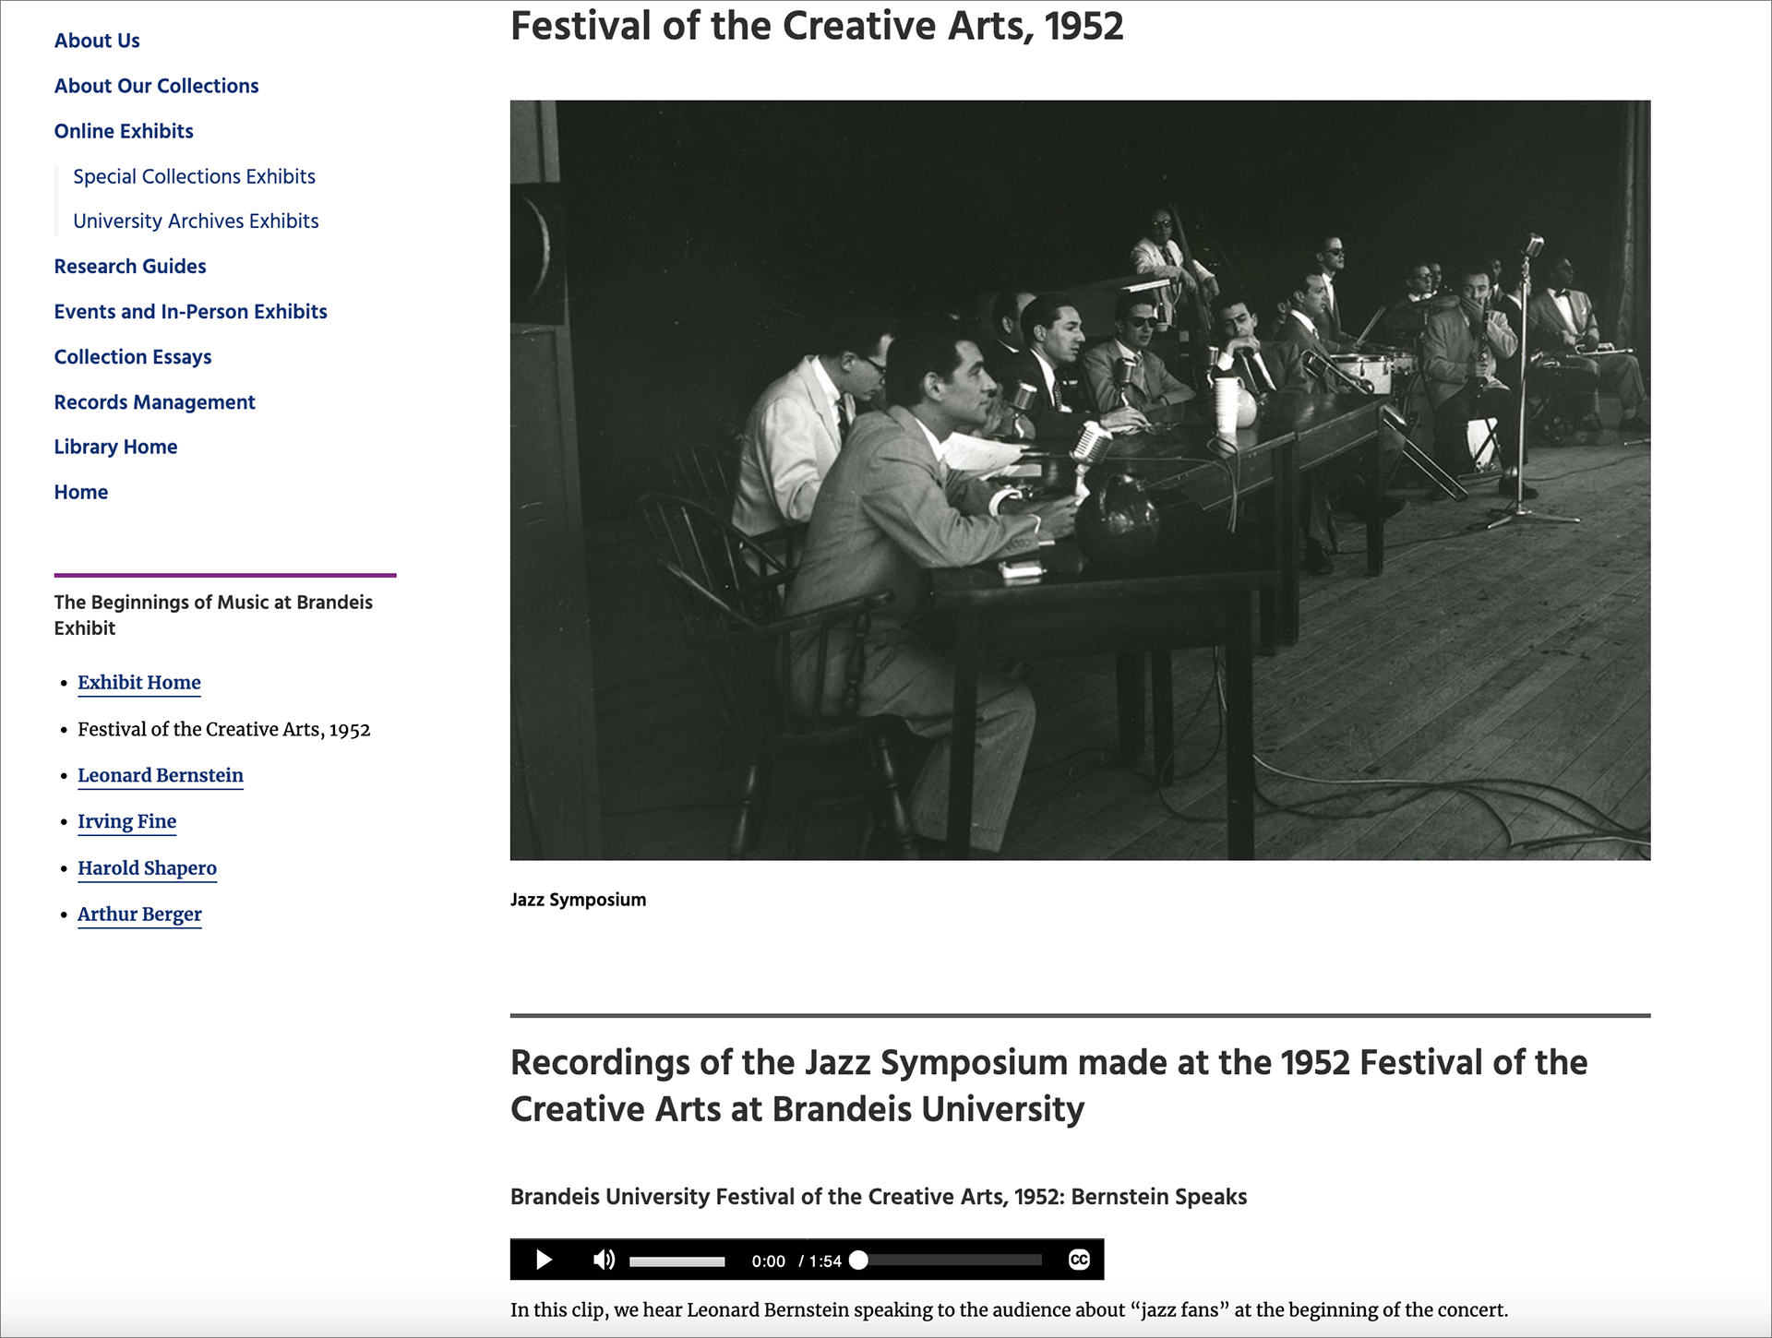
Task: Open About Our Collections
Action: [x=156, y=86]
